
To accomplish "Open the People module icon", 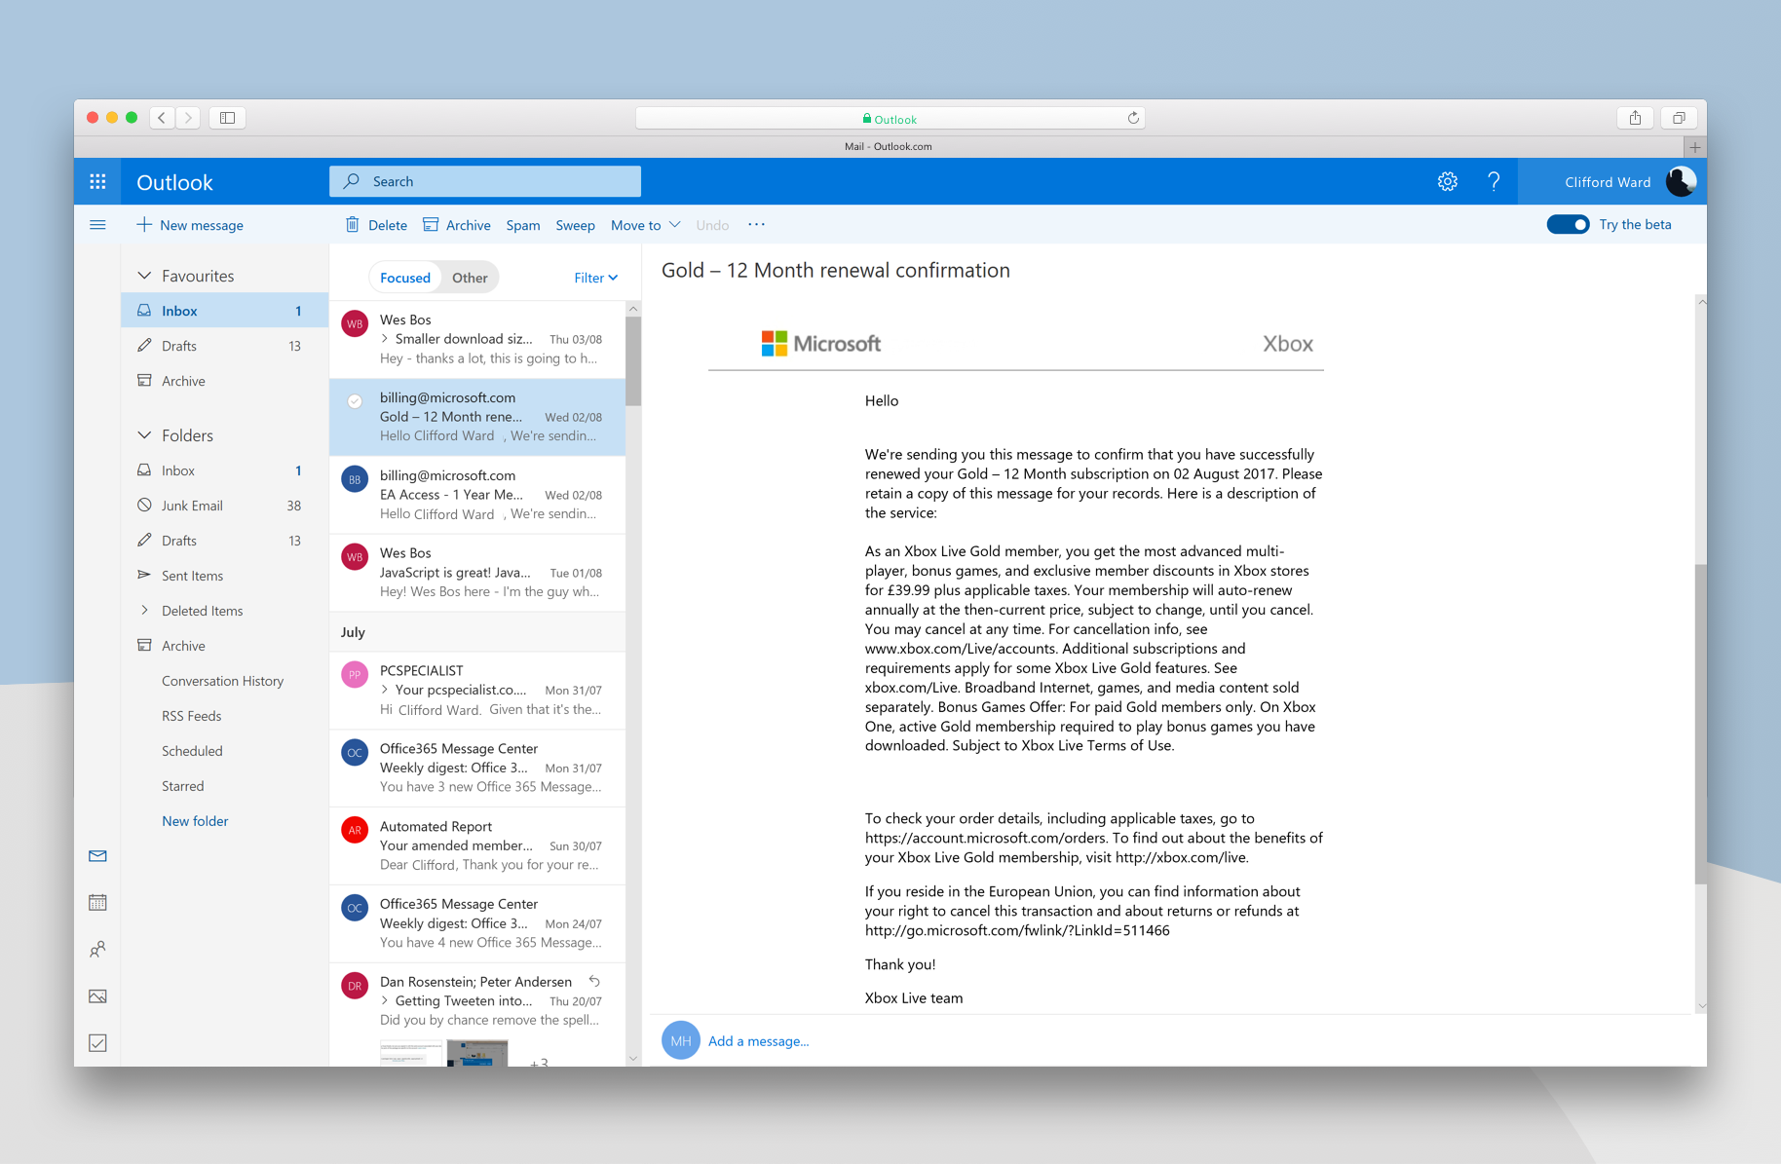I will point(97,950).
